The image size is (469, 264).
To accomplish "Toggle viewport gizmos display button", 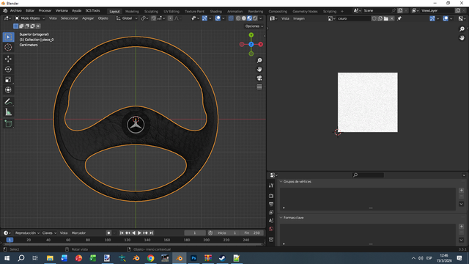I will tap(204, 18).
